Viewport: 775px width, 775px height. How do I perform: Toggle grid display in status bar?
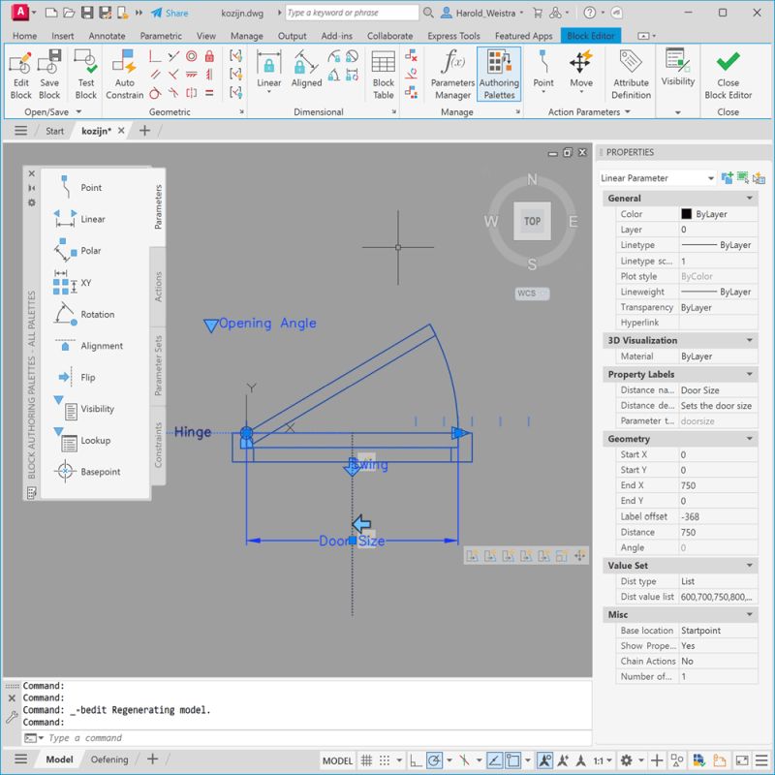click(x=366, y=760)
